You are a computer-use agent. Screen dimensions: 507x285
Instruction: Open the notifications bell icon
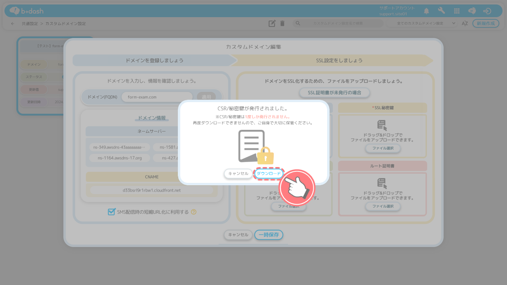pyautogui.click(x=426, y=11)
